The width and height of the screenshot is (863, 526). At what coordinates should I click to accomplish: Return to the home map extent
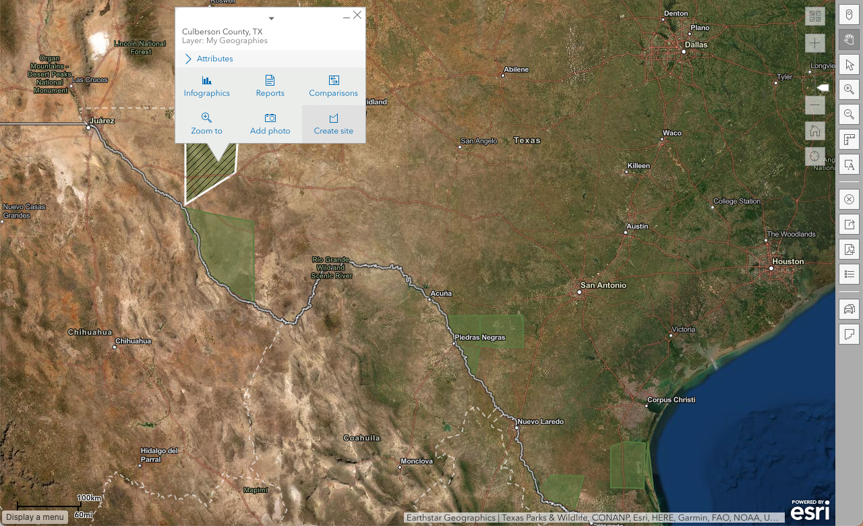point(815,131)
